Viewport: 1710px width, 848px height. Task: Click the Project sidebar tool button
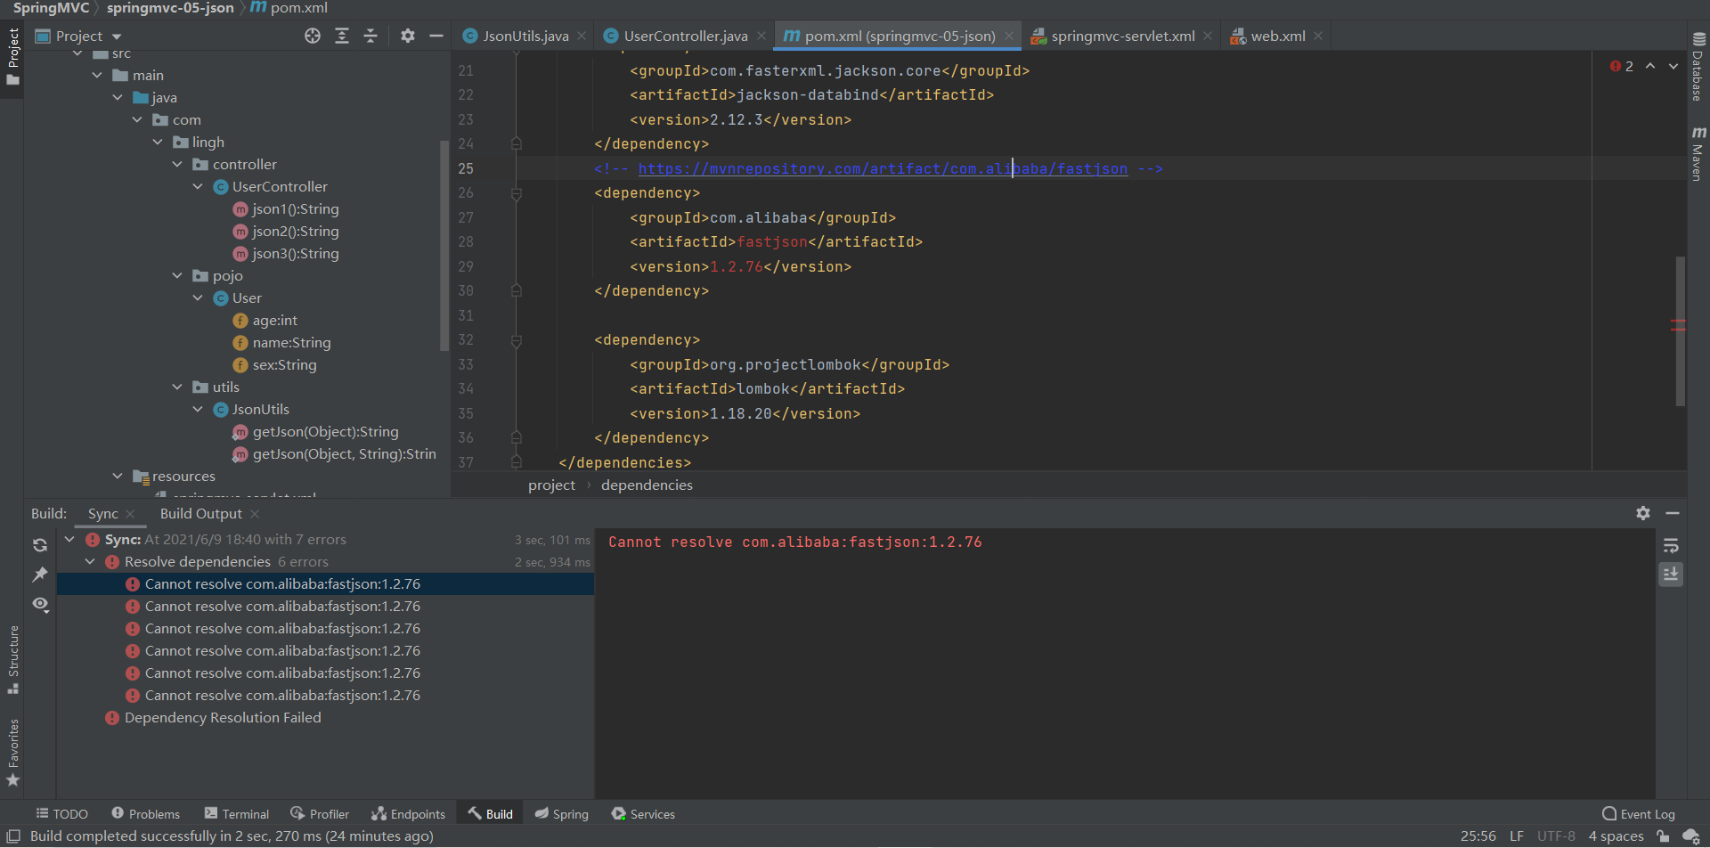pyautogui.click(x=12, y=57)
